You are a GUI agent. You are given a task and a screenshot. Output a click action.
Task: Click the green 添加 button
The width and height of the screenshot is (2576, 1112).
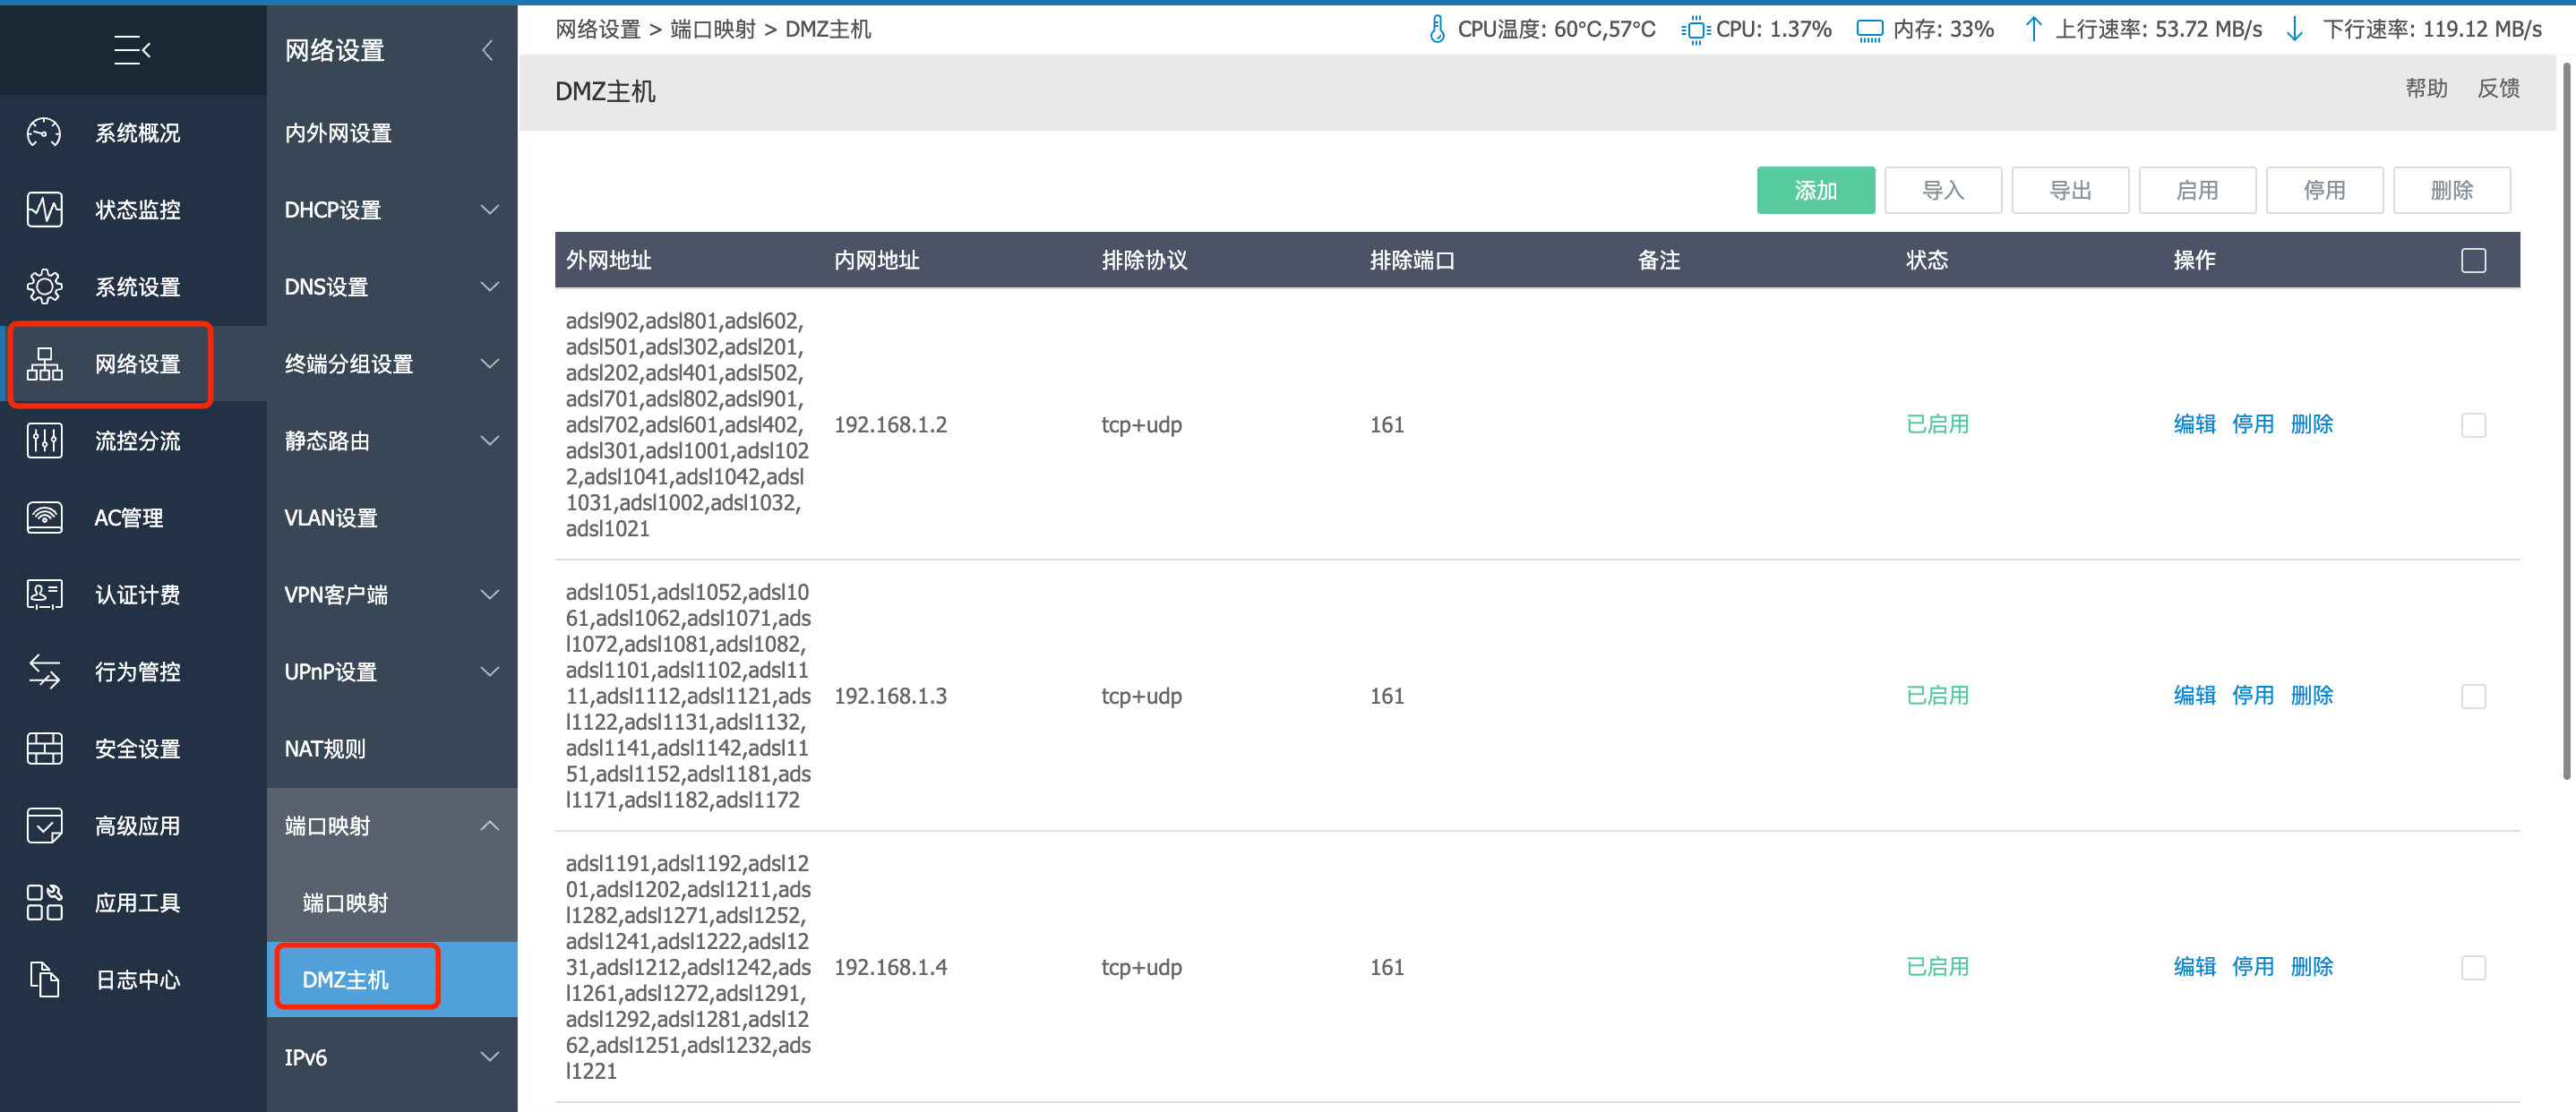click(x=1814, y=190)
